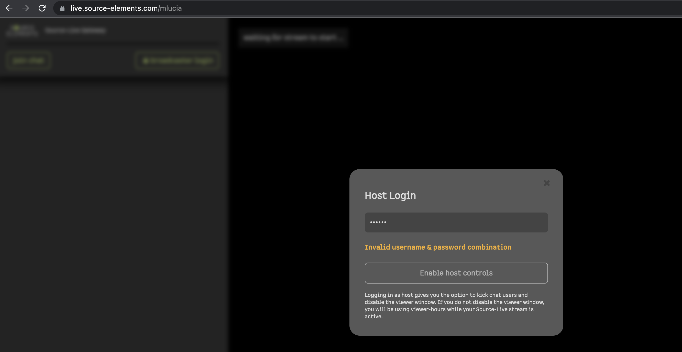Image resolution: width=682 pixels, height=352 pixels.
Task: Click the host login explanation paragraph
Action: 454,306
